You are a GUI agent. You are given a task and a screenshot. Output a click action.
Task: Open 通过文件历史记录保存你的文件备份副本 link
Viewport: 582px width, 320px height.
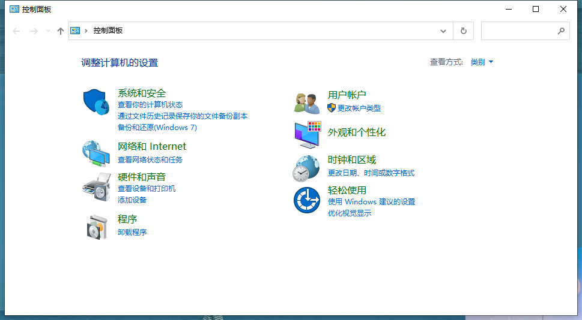click(x=183, y=116)
